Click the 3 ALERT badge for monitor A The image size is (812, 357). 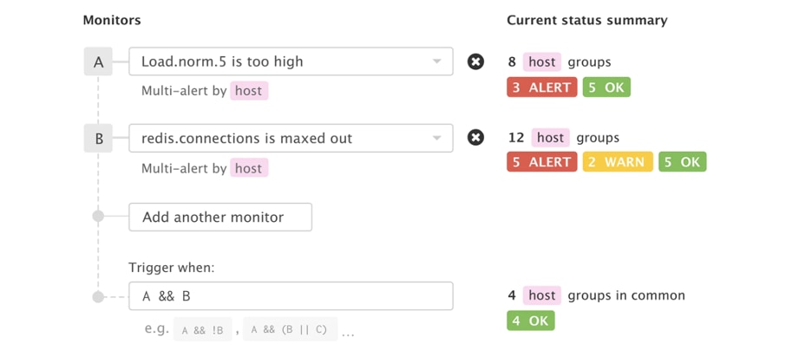541,88
